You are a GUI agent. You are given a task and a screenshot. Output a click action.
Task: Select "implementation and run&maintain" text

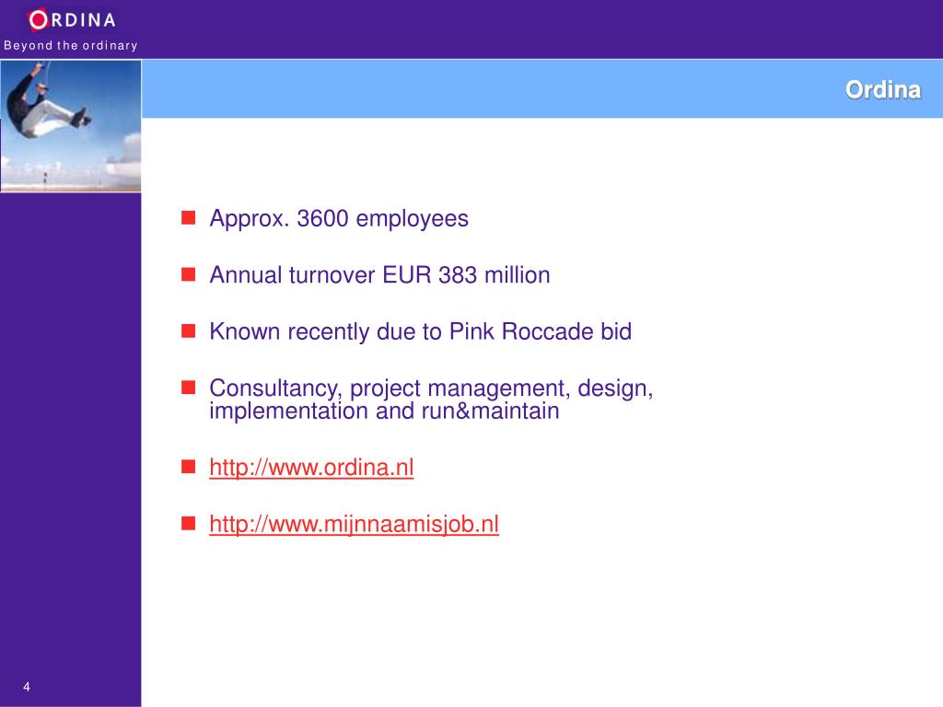point(384,411)
